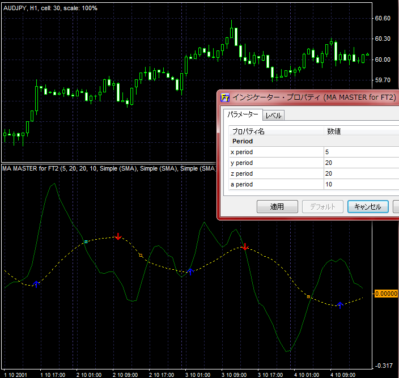Click the '2 10 09:00' time axis label

[125, 375]
